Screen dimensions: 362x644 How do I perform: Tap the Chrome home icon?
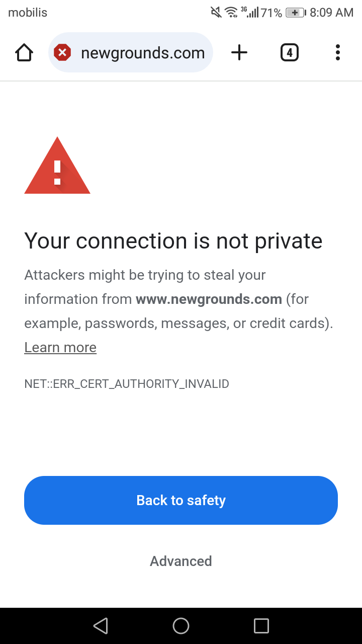tap(24, 52)
